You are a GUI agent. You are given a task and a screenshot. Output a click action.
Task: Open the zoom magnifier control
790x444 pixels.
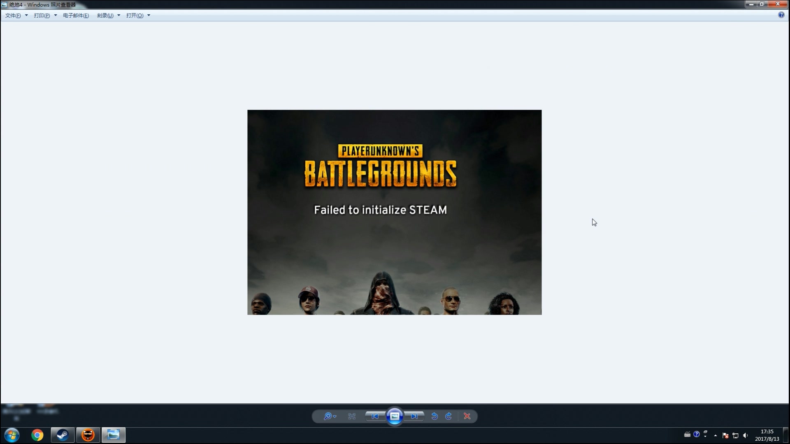[x=328, y=416]
